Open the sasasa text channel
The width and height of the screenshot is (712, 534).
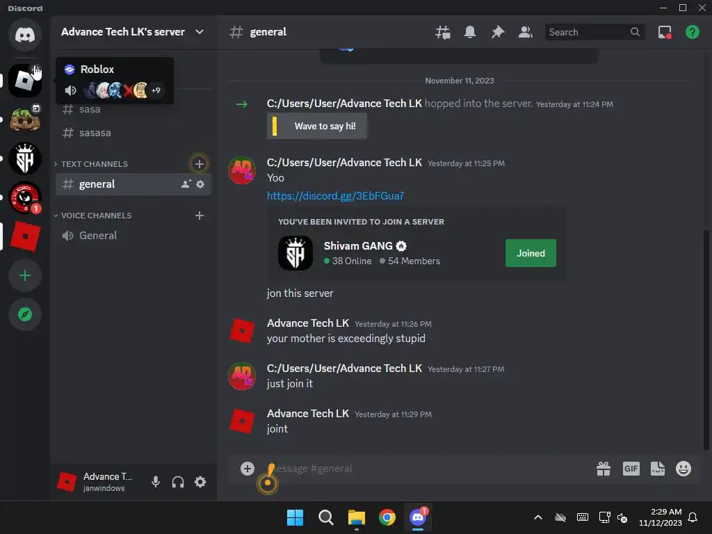point(133,133)
